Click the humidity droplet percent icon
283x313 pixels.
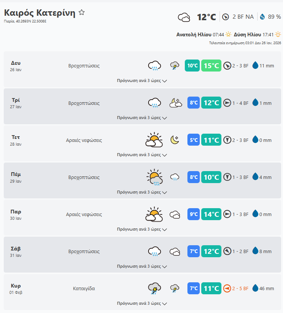pyautogui.click(x=262, y=17)
